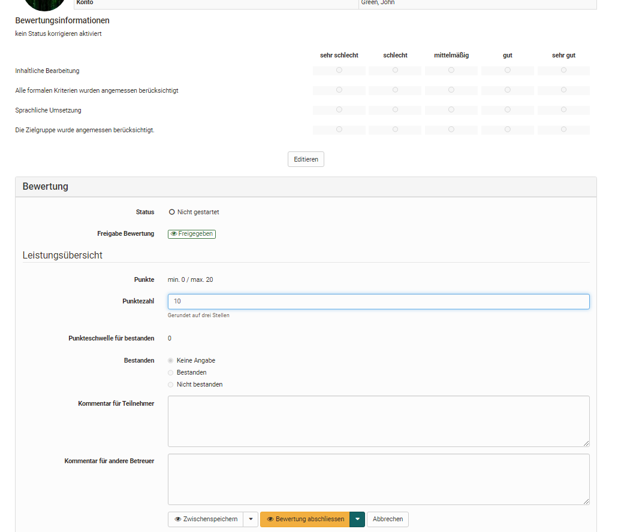
Task: Focus the Punktezahl input field
Action: pyautogui.click(x=378, y=302)
